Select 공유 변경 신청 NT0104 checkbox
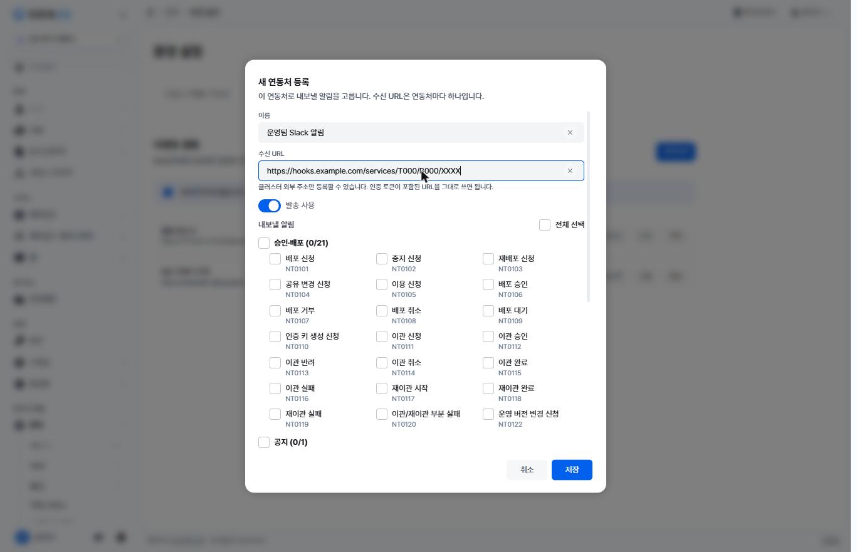The height and width of the screenshot is (552, 857). tap(275, 284)
